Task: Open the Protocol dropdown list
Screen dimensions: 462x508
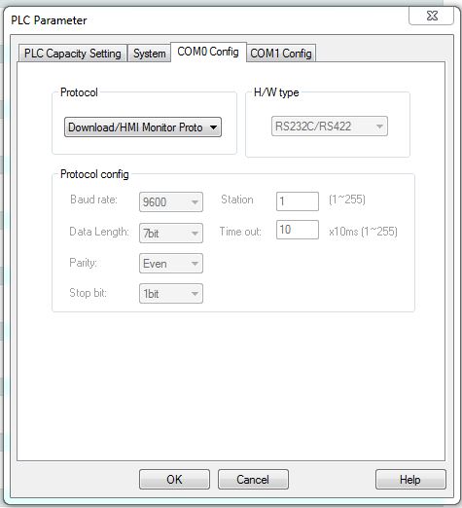Action: click(x=143, y=127)
